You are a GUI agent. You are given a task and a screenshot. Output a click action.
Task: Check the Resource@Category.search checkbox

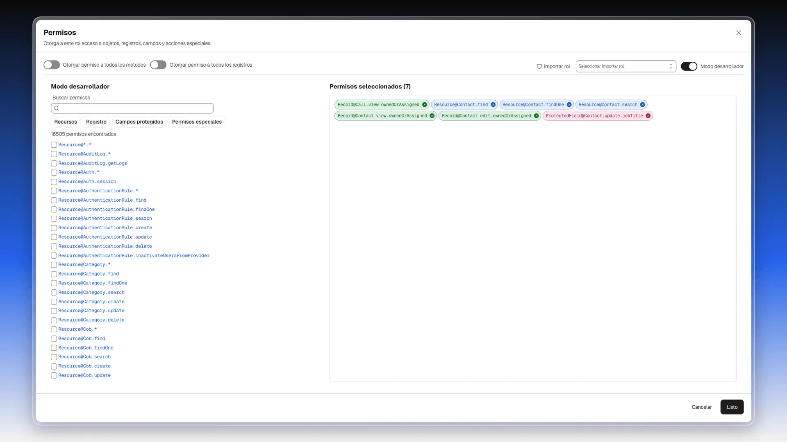pos(54,293)
